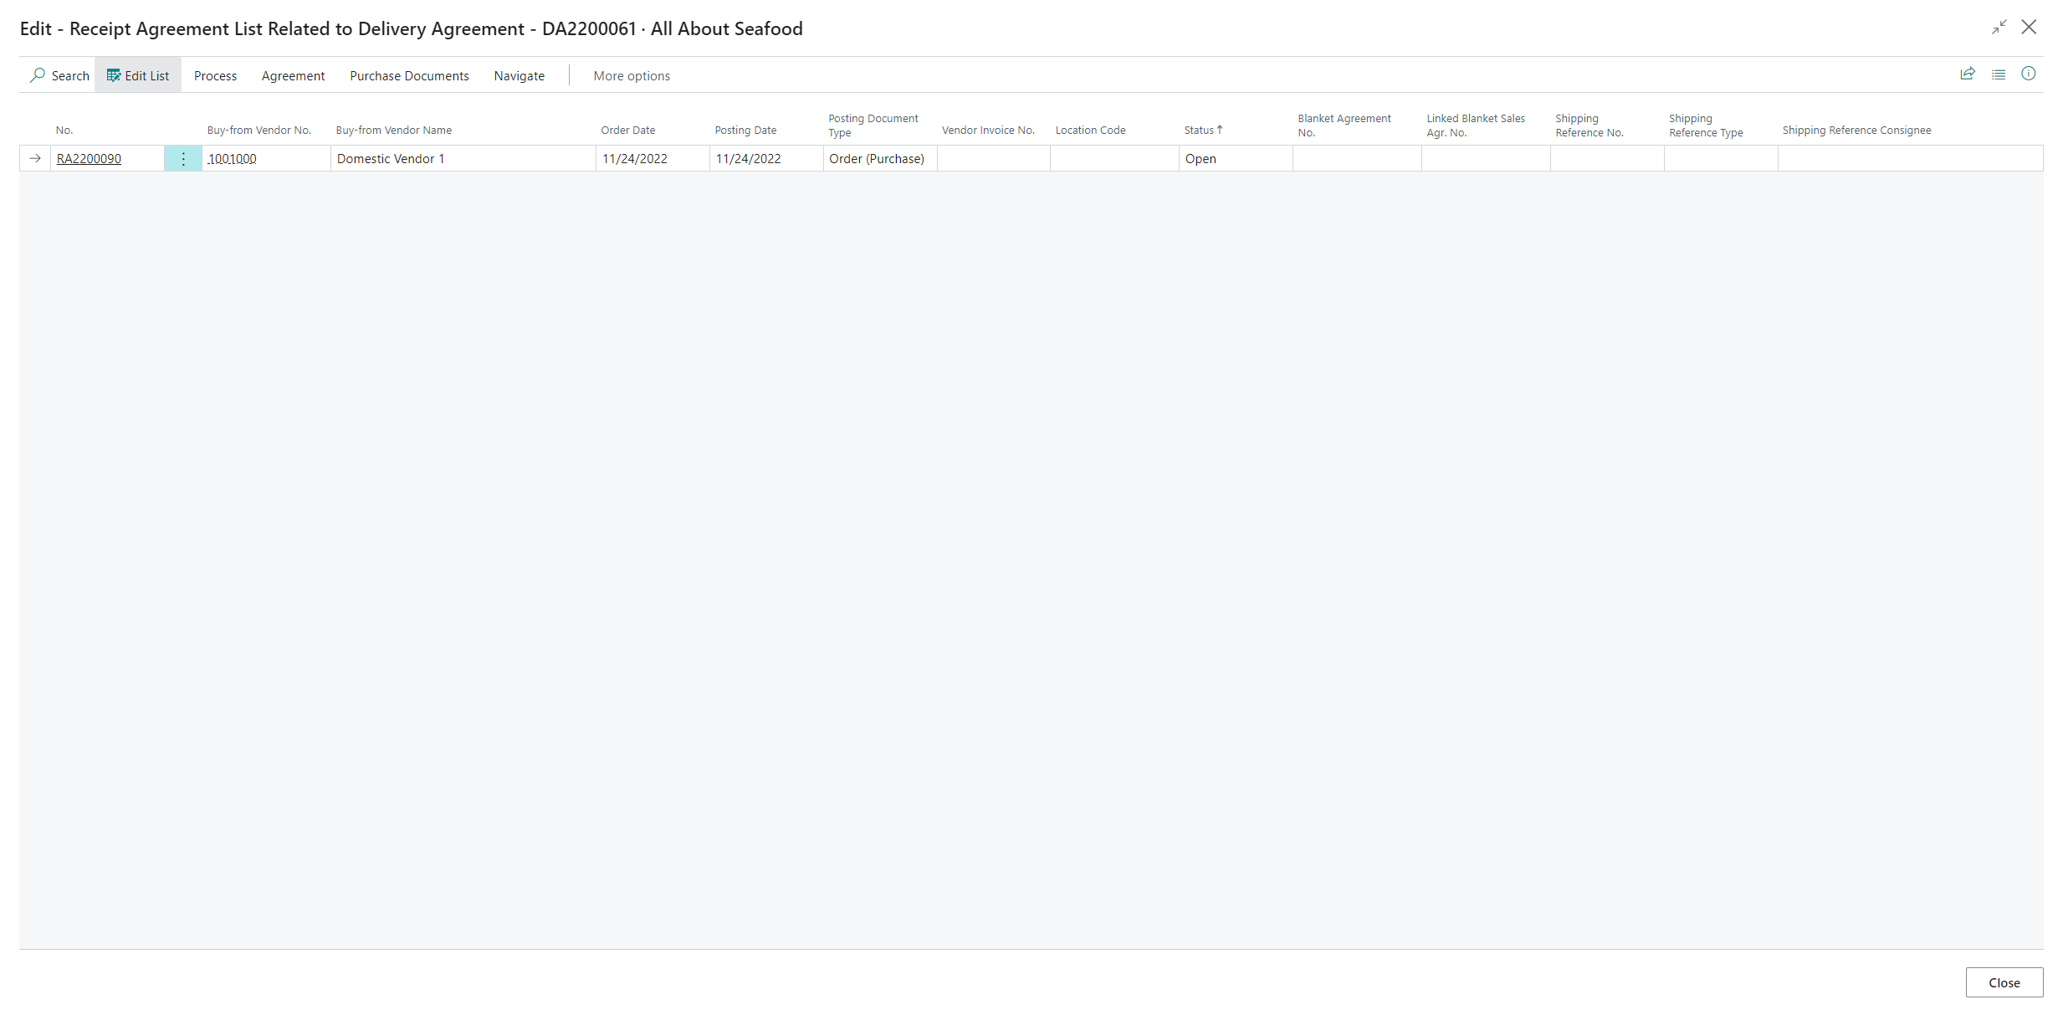This screenshot has height=1015, width=2063.
Task: Open the Agreement menu
Action: pos(293,75)
